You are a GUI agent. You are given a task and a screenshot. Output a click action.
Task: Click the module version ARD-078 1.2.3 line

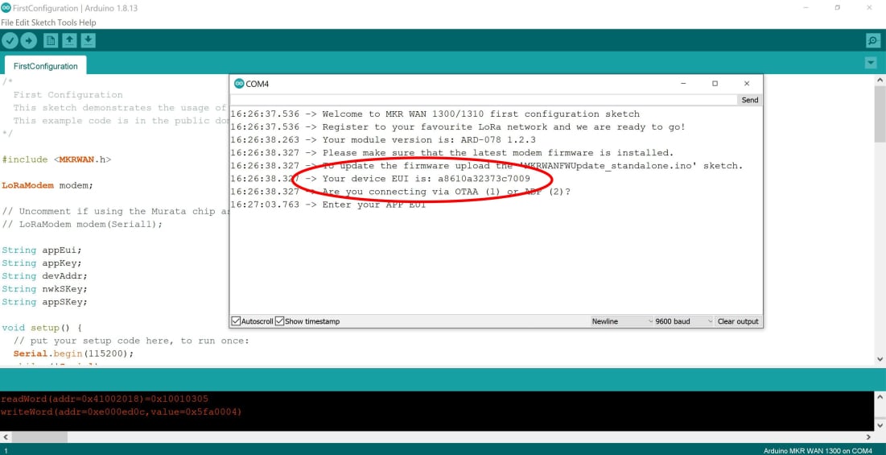[x=383, y=139]
